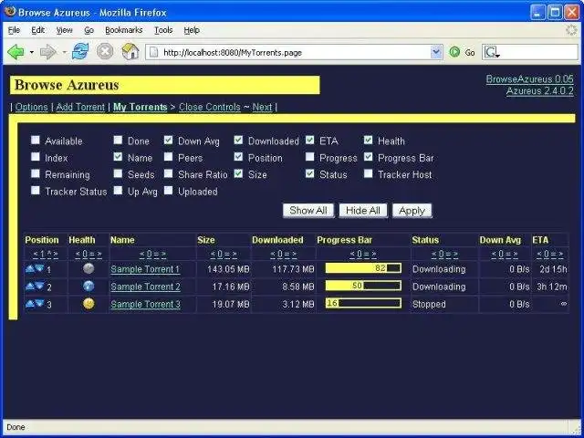Open the Options link

tap(32, 108)
